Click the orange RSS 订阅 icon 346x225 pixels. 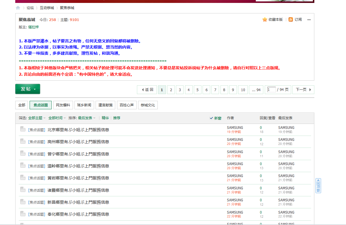pos(291,20)
